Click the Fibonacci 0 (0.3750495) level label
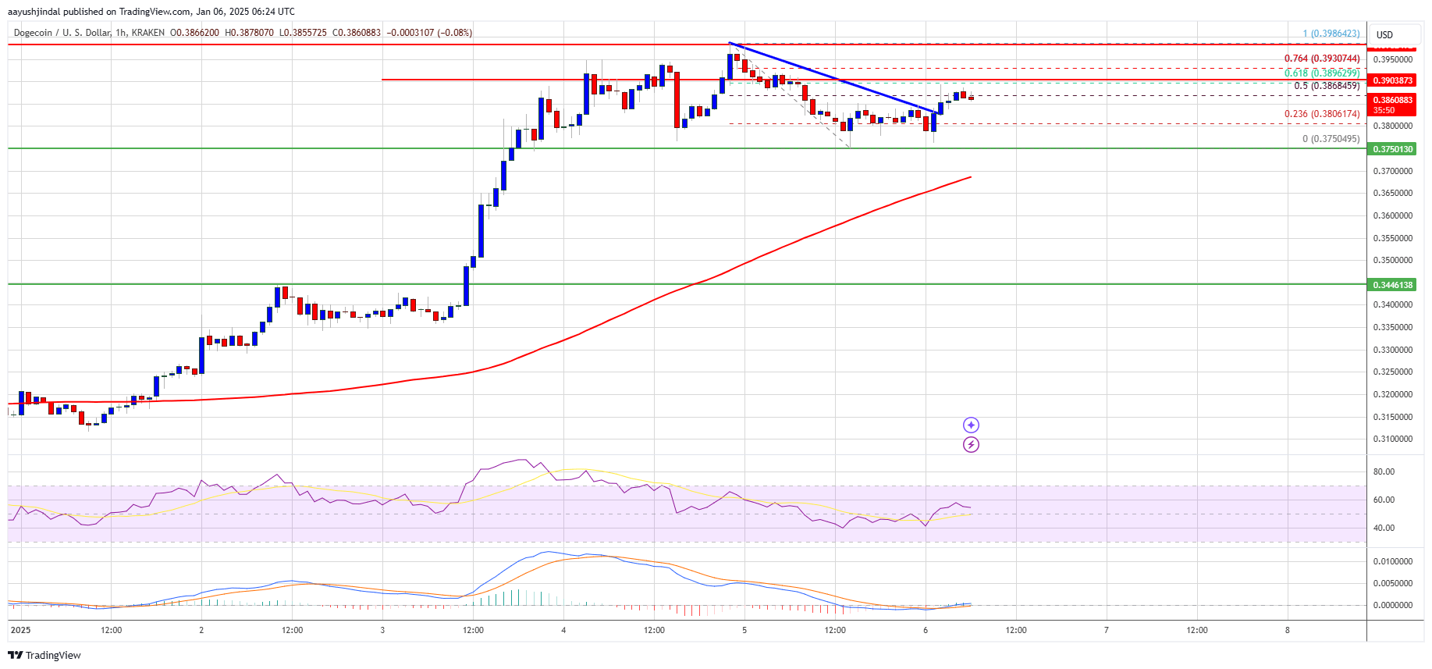Image resolution: width=1432 pixels, height=669 pixels. tap(1331, 139)
